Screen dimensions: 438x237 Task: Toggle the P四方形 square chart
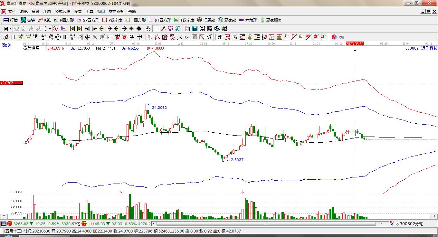tap(64, 20)
